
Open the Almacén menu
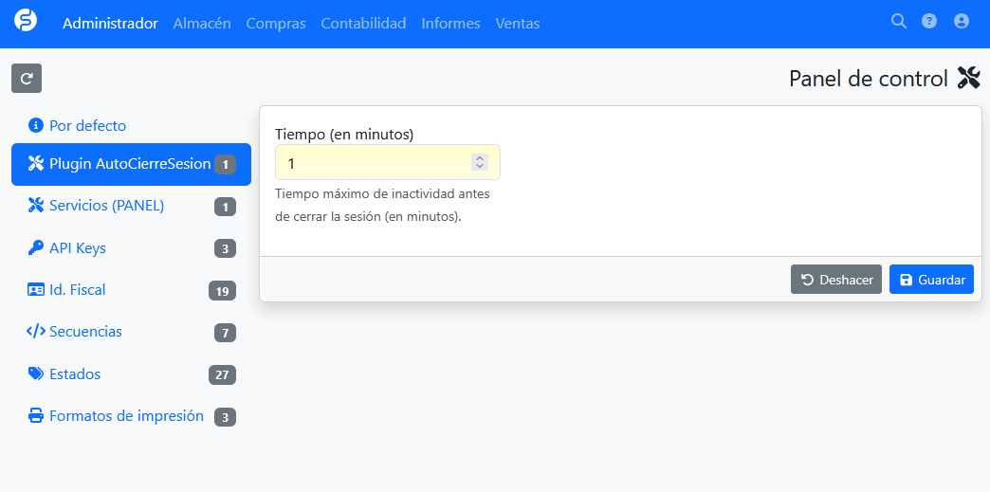pos(202,24)
